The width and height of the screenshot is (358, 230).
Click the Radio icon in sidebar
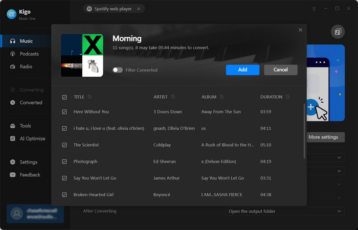pyautogui.click(x=13, y=66)
